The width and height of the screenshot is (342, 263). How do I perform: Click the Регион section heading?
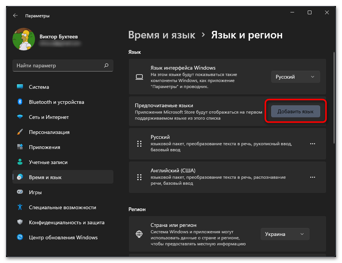coord(137,209)
